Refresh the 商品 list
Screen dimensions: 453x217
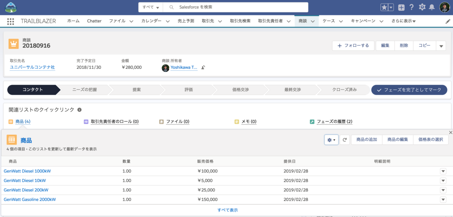(x=345, y=140)
